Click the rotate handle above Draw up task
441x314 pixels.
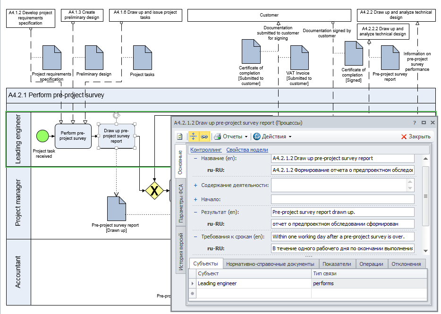pyautogui.click(x=117, y=115)
